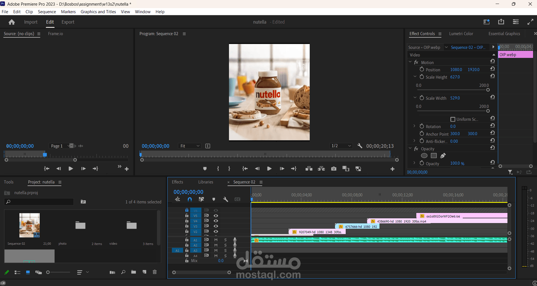Hide track V2 with the eye toggle
The image size is (537, 286).
coord(216,231)
